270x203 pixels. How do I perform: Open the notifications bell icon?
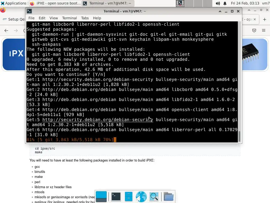225,3
